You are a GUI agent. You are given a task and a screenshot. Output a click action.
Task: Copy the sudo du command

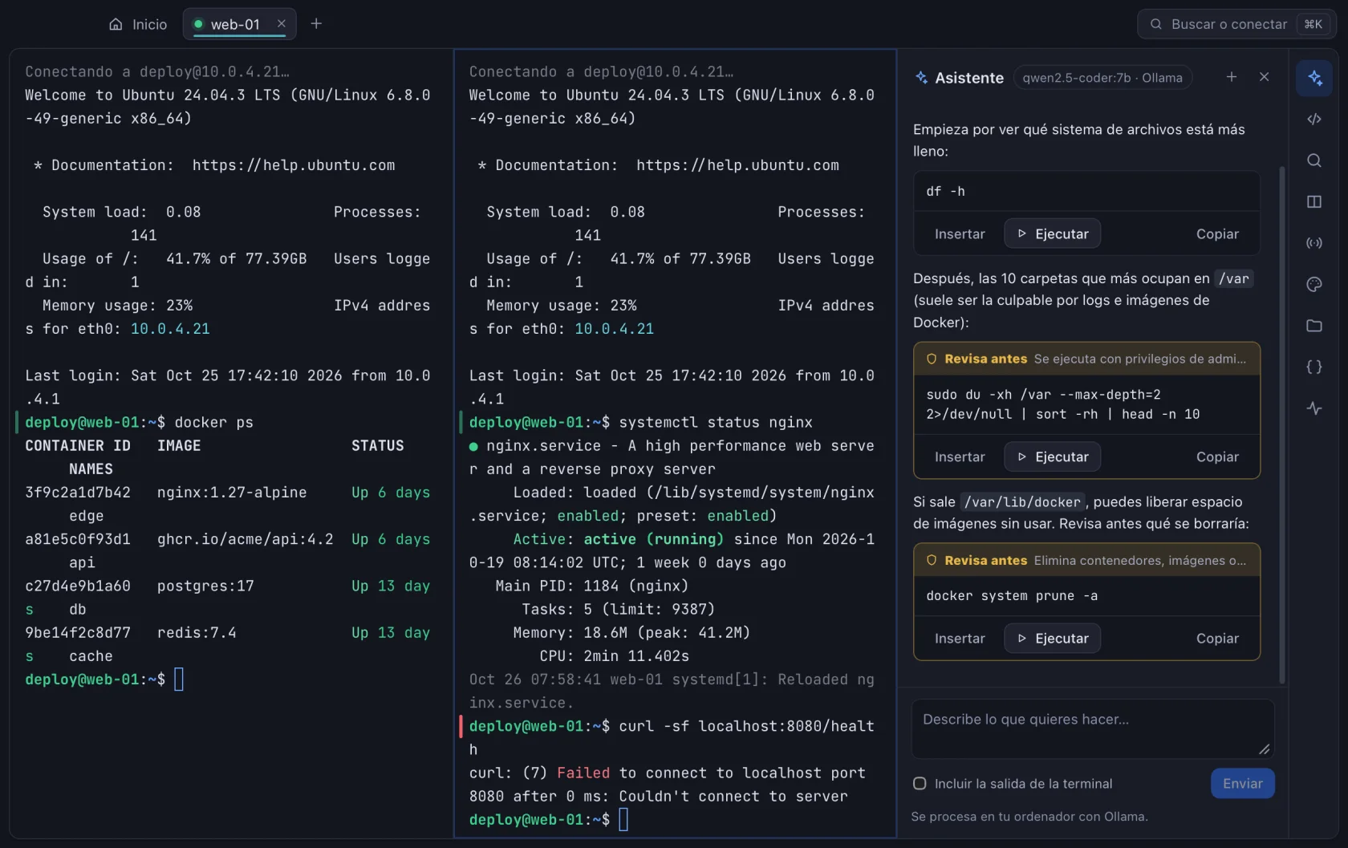click(1217, 457)
